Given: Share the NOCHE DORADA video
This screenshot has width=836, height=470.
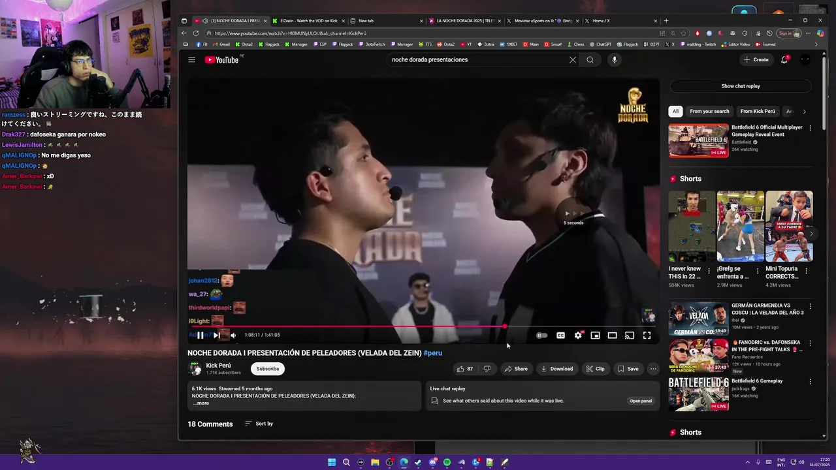Looking at the screenshot, I should tap(516, 369).
